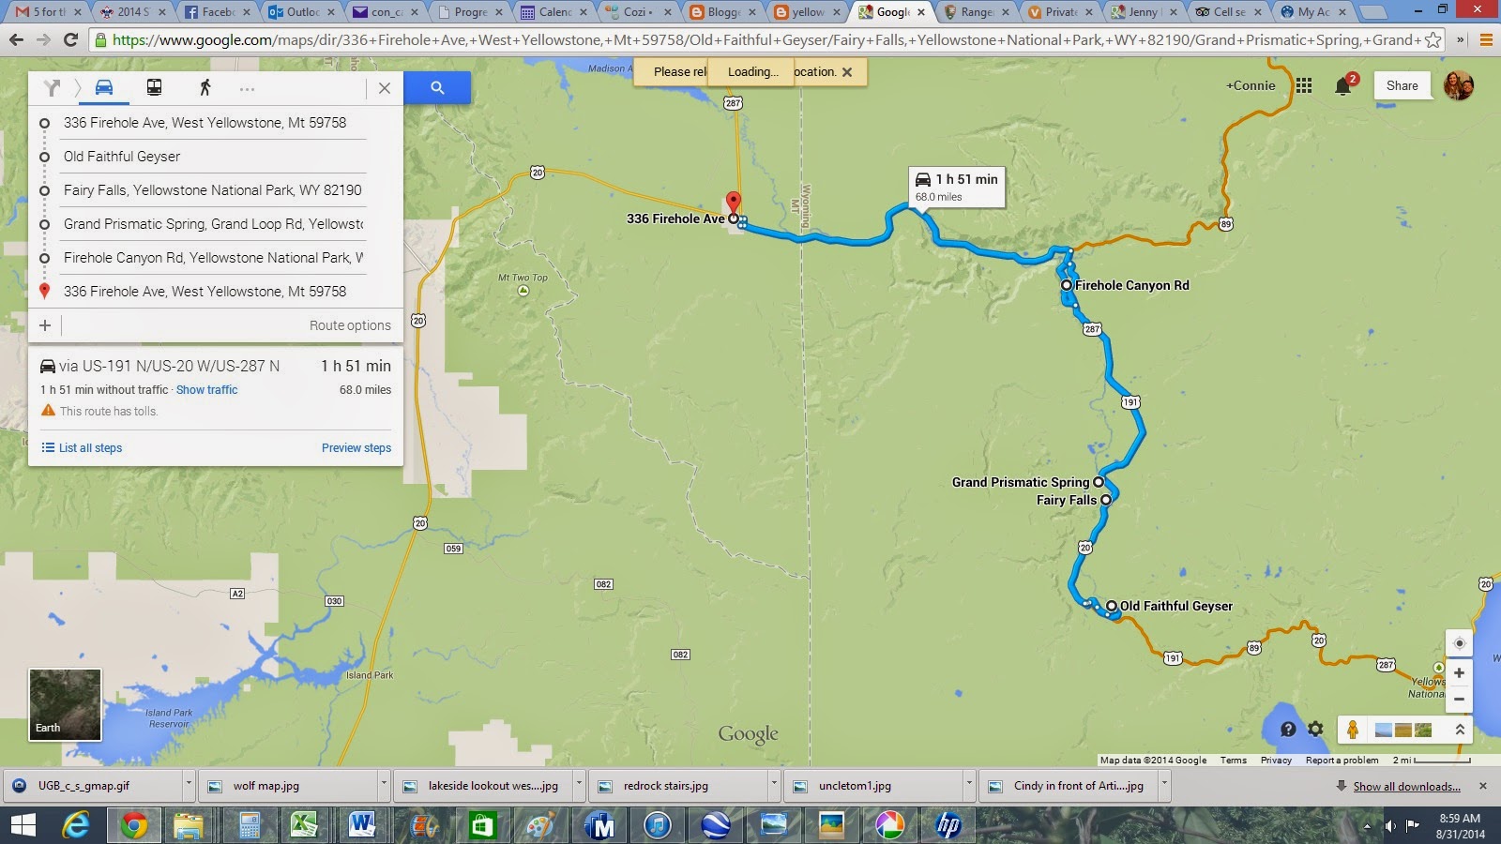
Task: Open the redrock stairs.jpg downloaded file
Action: (678, 786)
